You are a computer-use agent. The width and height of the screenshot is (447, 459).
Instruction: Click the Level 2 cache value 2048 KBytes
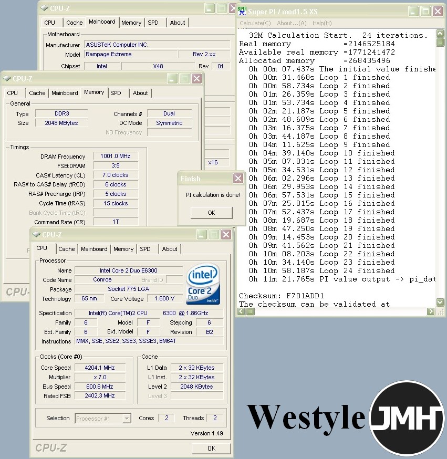197,387
